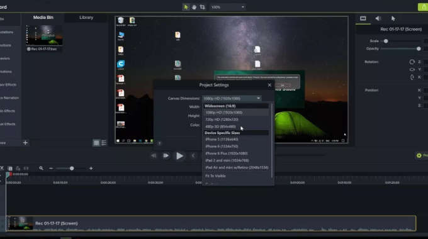The width and height of the screenshot is (428, 239).
Task: Select the Pan hand tool
Action: coord(194,7)
